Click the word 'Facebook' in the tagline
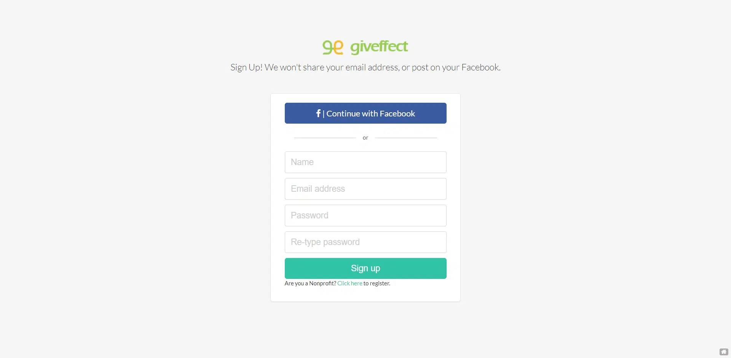731x358 pixels. point(480,68)
